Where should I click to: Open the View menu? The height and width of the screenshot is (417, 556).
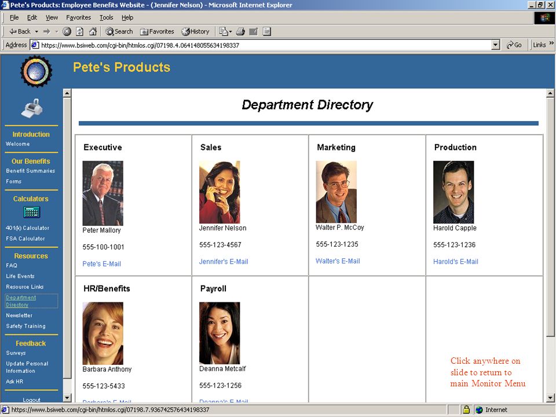point(52,17)
